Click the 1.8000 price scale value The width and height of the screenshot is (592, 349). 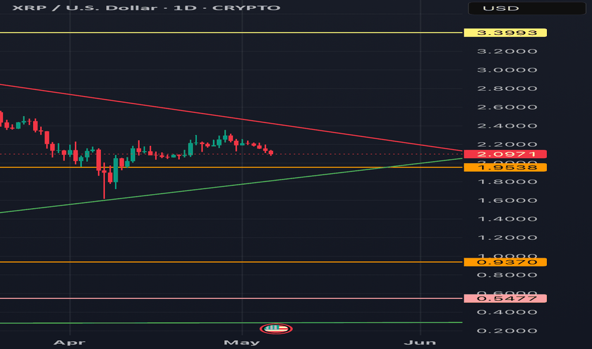pyautogui.click(x=507, y=182)
